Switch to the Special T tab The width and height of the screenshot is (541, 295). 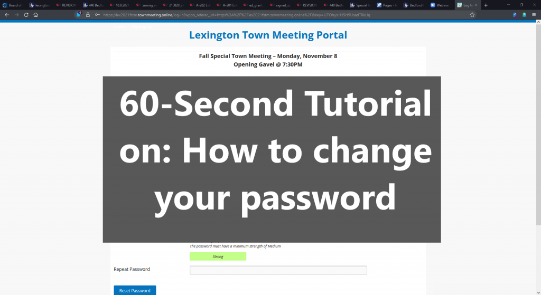(360, 5)
